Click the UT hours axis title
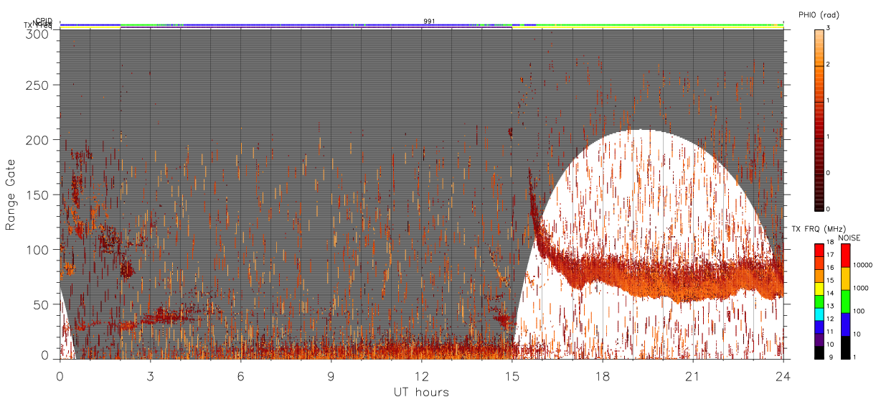The width and height of the screenshot is (881, 407). [421, 392]
